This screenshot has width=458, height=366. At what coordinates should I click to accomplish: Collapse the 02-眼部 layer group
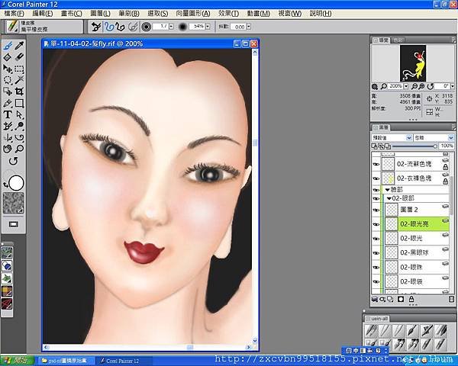coord(389,199)
